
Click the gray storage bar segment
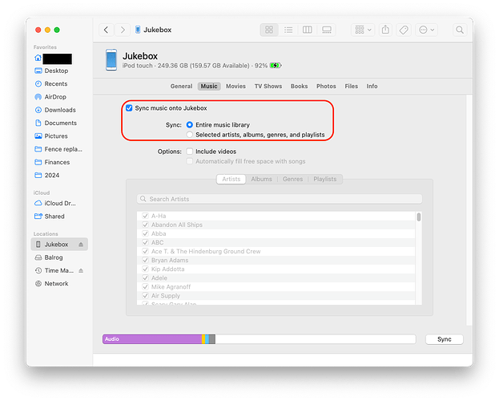(x=212, y=339)
